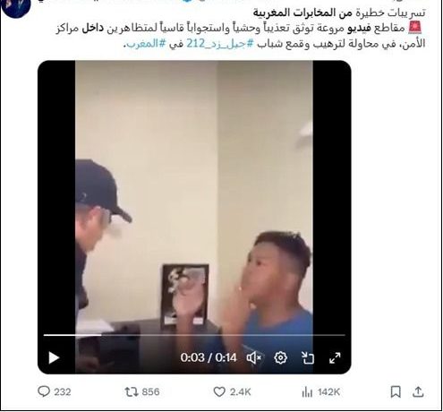The width and height of the screenshot is (443, 412).
Task: Open the #المغرب hashtag link
Action: click(146, 44)
